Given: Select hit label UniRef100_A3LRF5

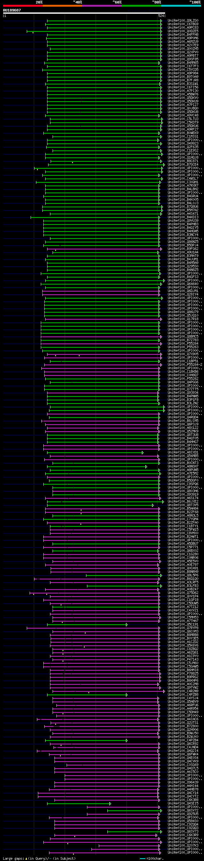Looking at the screenshot, I should [183, 582].
